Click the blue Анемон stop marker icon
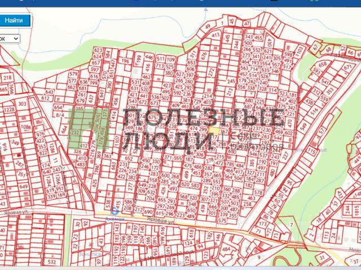361x270 pixels. pyautogui.click(x=115, y=211)
